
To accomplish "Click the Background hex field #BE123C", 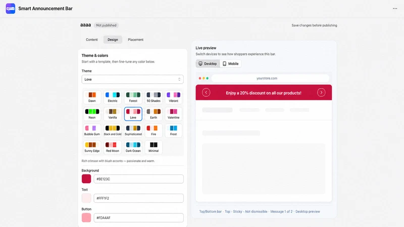I will [138, 179].
